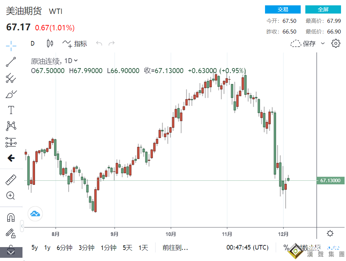Image resolution: width=346 pixels, height=261 pixels.
Task: Select the trend line drawing tool
Action: click(x=11, y=62)
